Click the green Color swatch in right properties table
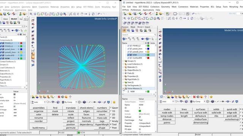This screenshot has width=243, height=136. [x=140, y=111]
